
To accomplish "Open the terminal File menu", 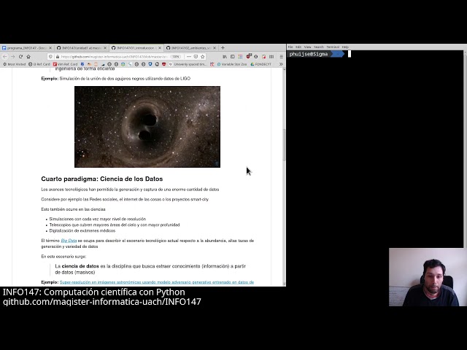I will (x=290, y=47).
